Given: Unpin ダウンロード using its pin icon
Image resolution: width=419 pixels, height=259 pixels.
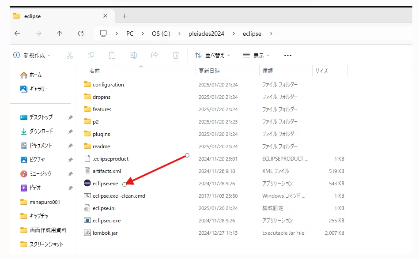Looking at the screenshot, I should (70, 131).
